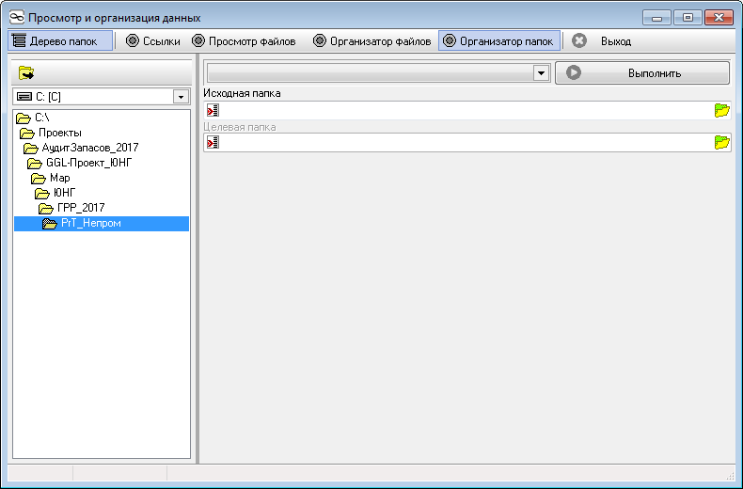The image size is (743, 489).
Task: Click the folder icon next to ГРР_2017
Action: tap(46, 209)
